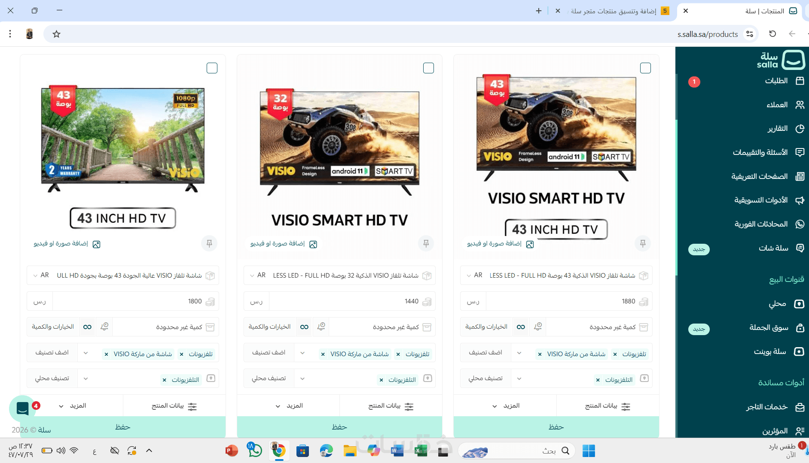Select checkbox on the 1800 price TV card

pos(212,68)
